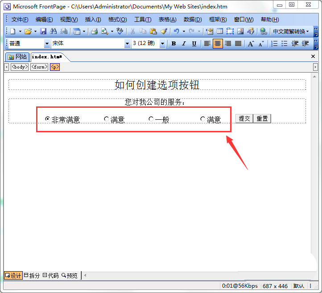Select the first 满意 radio after 非常满意
Viewport: 322px width, 293px height.
point(107,119)
